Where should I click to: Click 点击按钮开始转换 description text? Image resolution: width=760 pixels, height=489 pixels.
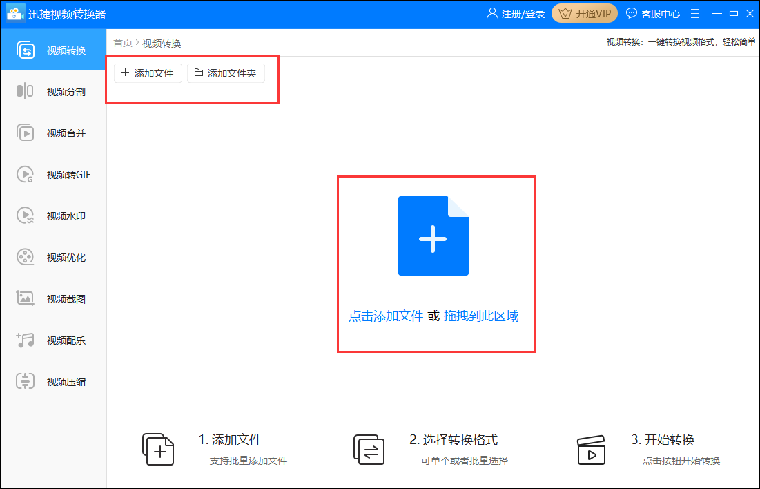point(681,461)
